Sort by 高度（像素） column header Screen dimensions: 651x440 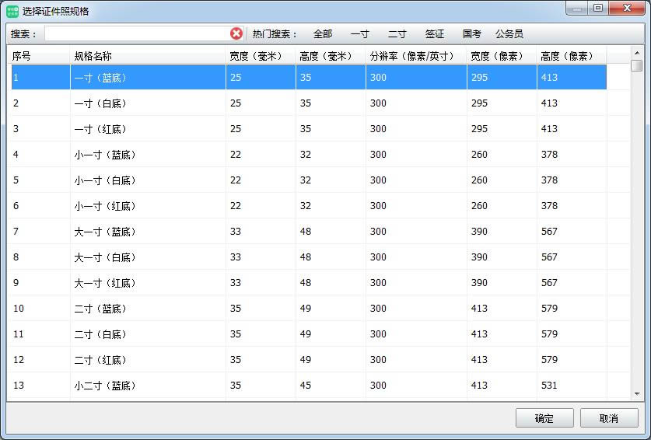[572, 56]
